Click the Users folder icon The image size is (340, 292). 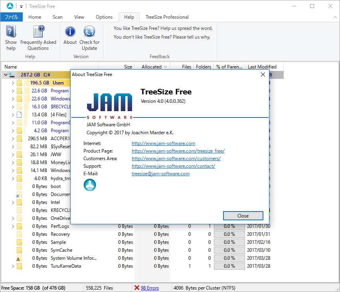(x=19, y=83)
